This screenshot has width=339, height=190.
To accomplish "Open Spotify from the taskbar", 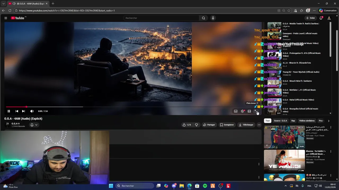I will (x=205, y=186).
